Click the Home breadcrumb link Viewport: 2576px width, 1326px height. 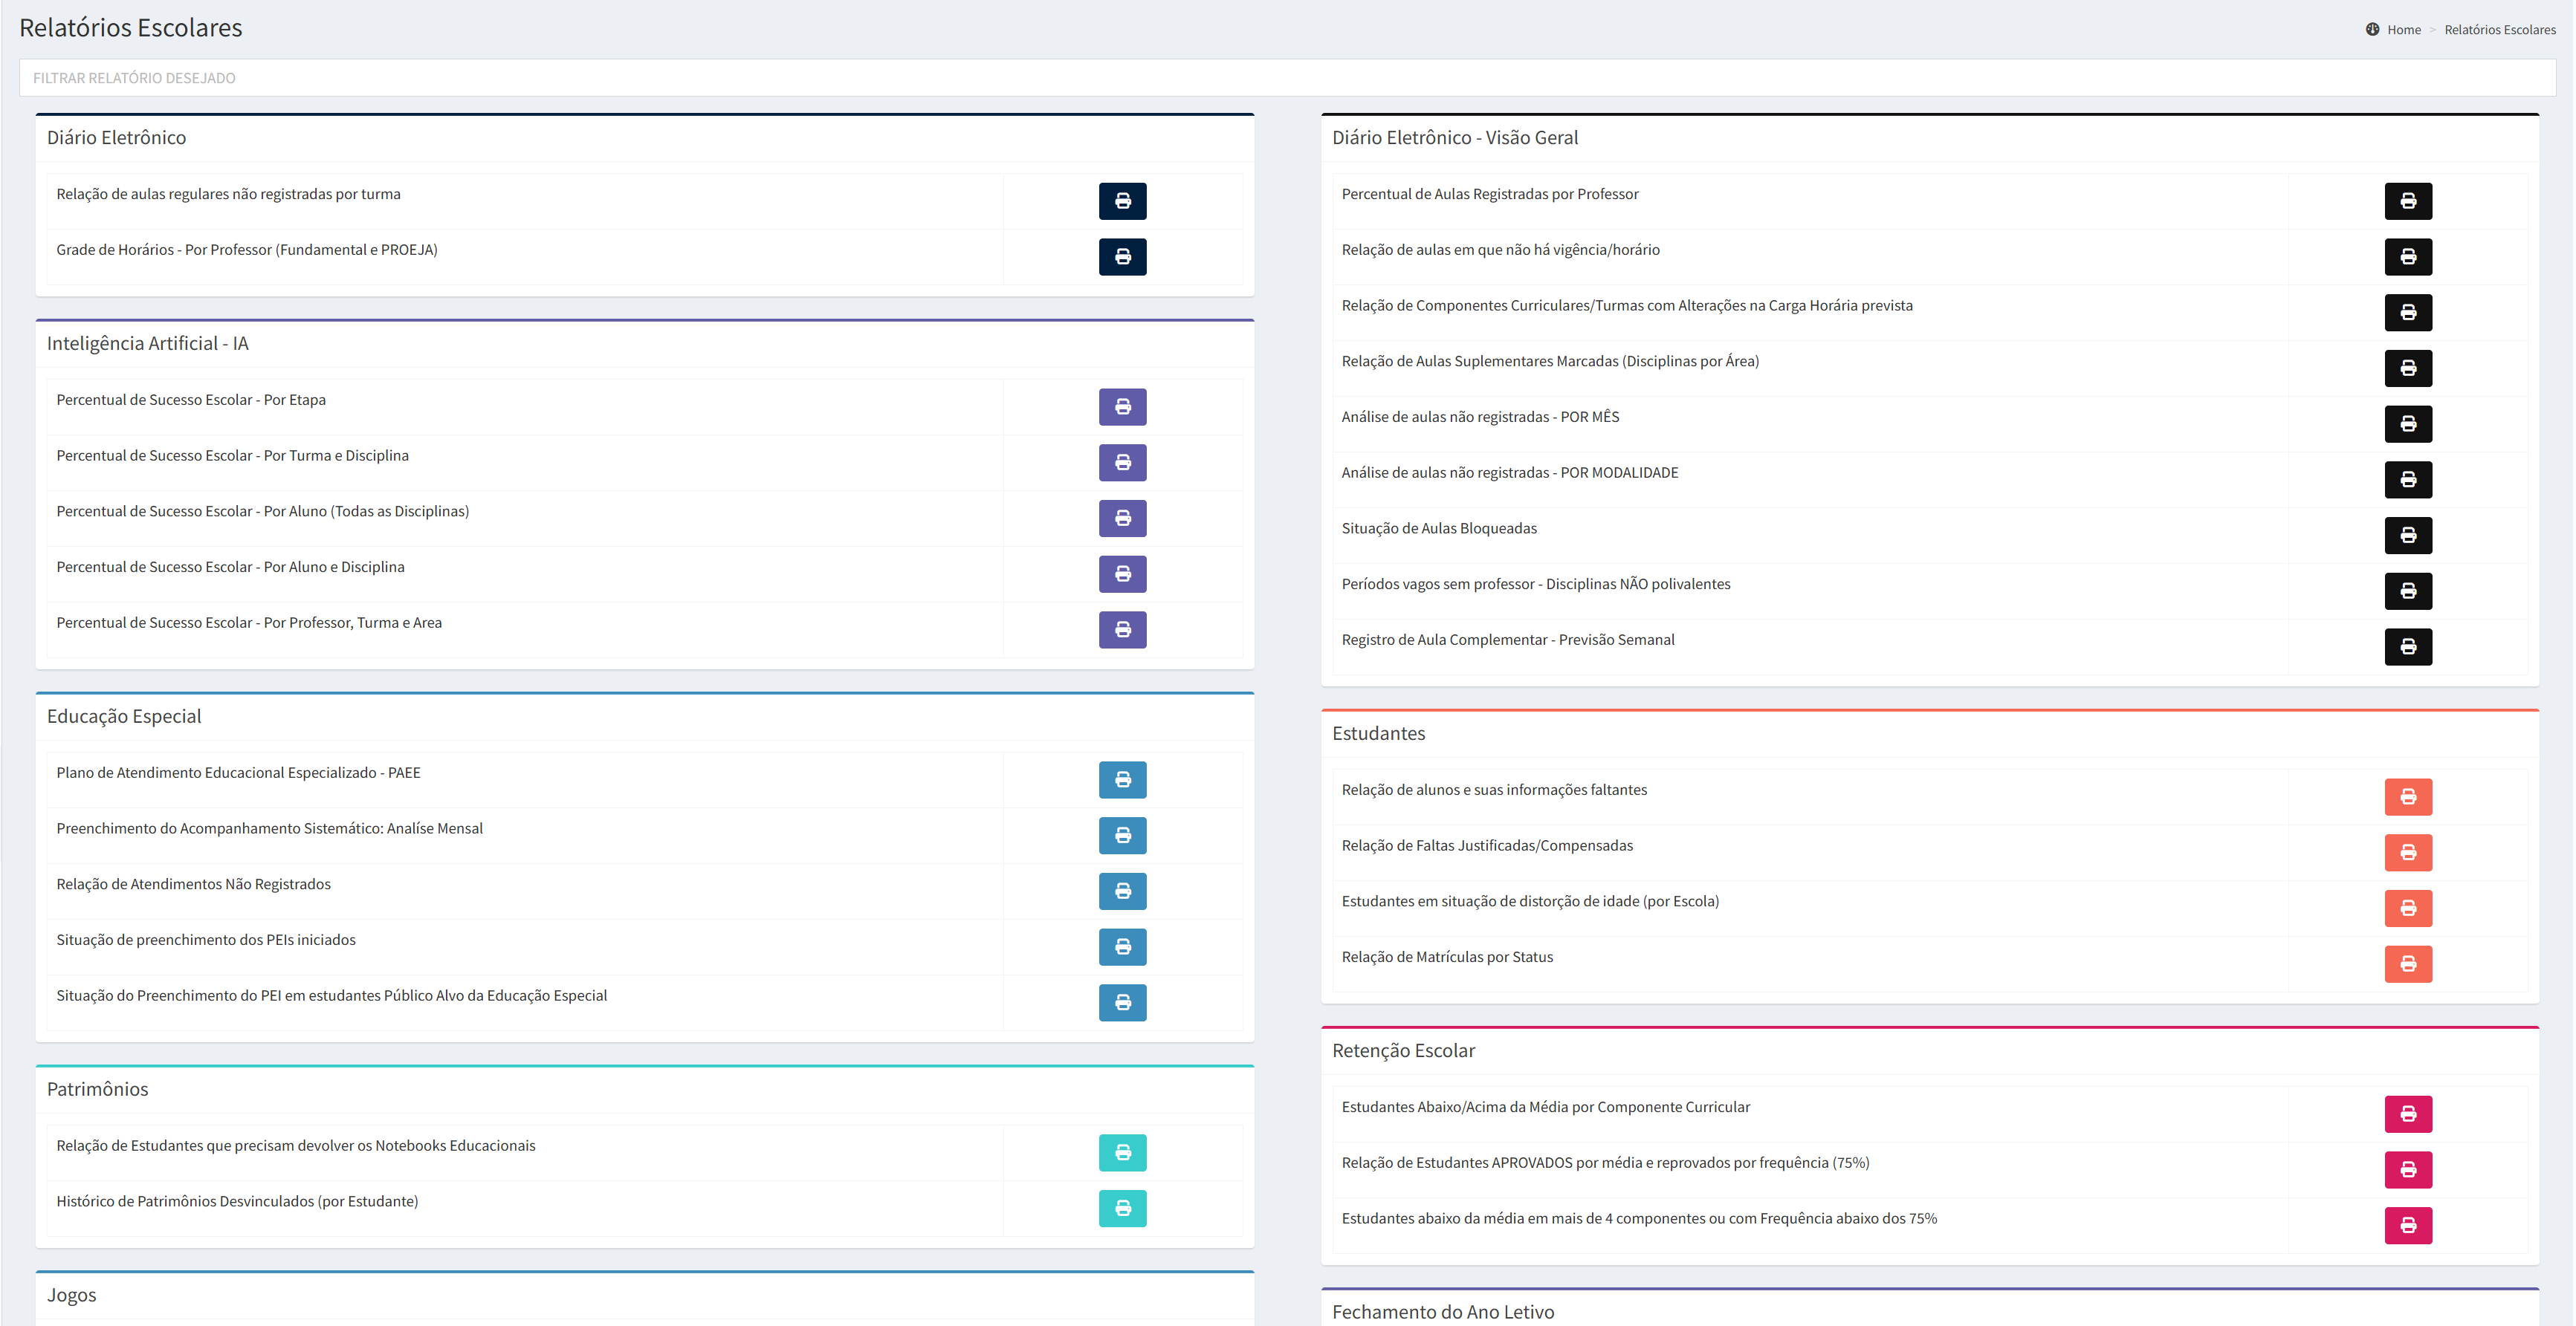(x=2403, y=30)
